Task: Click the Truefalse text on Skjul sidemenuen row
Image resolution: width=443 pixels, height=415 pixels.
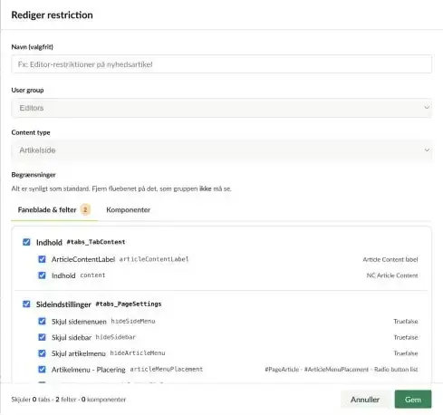Action: (x=406, y=322)
